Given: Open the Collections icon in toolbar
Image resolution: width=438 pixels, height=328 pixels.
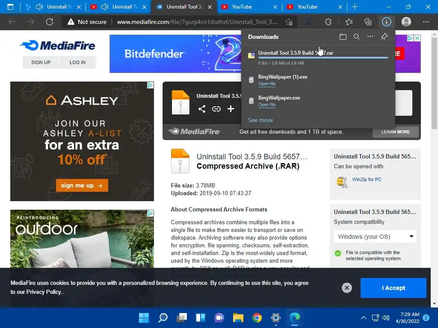Looking at the screenshot, I should pos(368,22).
